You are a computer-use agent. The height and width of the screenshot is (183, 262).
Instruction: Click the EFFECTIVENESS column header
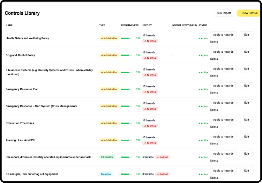point(130,25)
